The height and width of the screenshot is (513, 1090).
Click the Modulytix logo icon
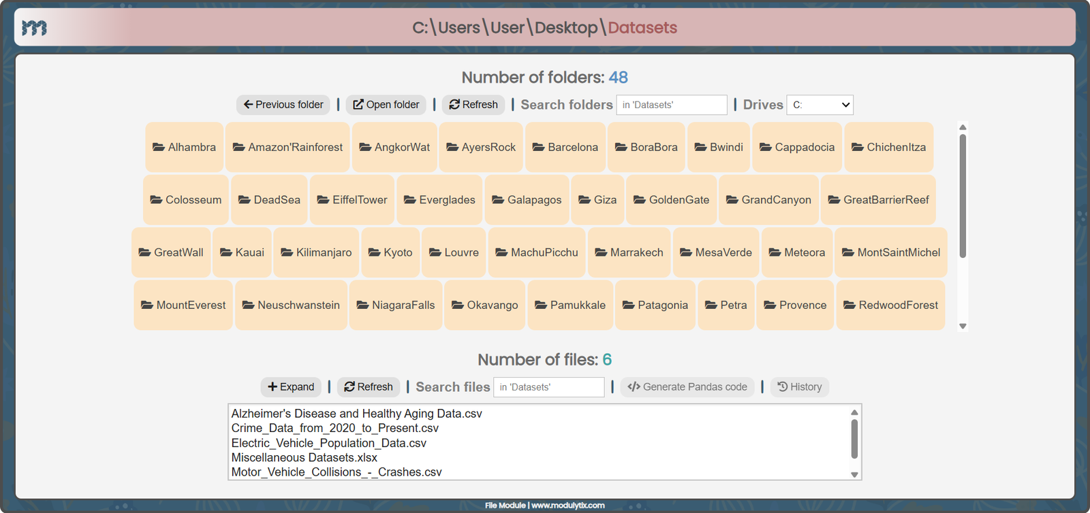coord(34,28)
